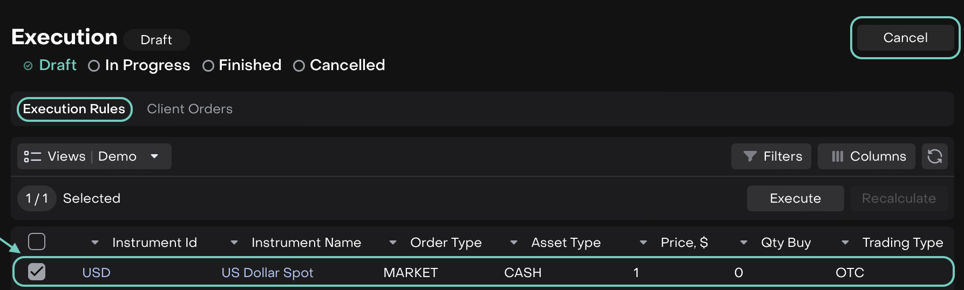This screenshot has height=290, width=964.
Task: Click the Filters funnel icon
Action: tap(750, 156)
